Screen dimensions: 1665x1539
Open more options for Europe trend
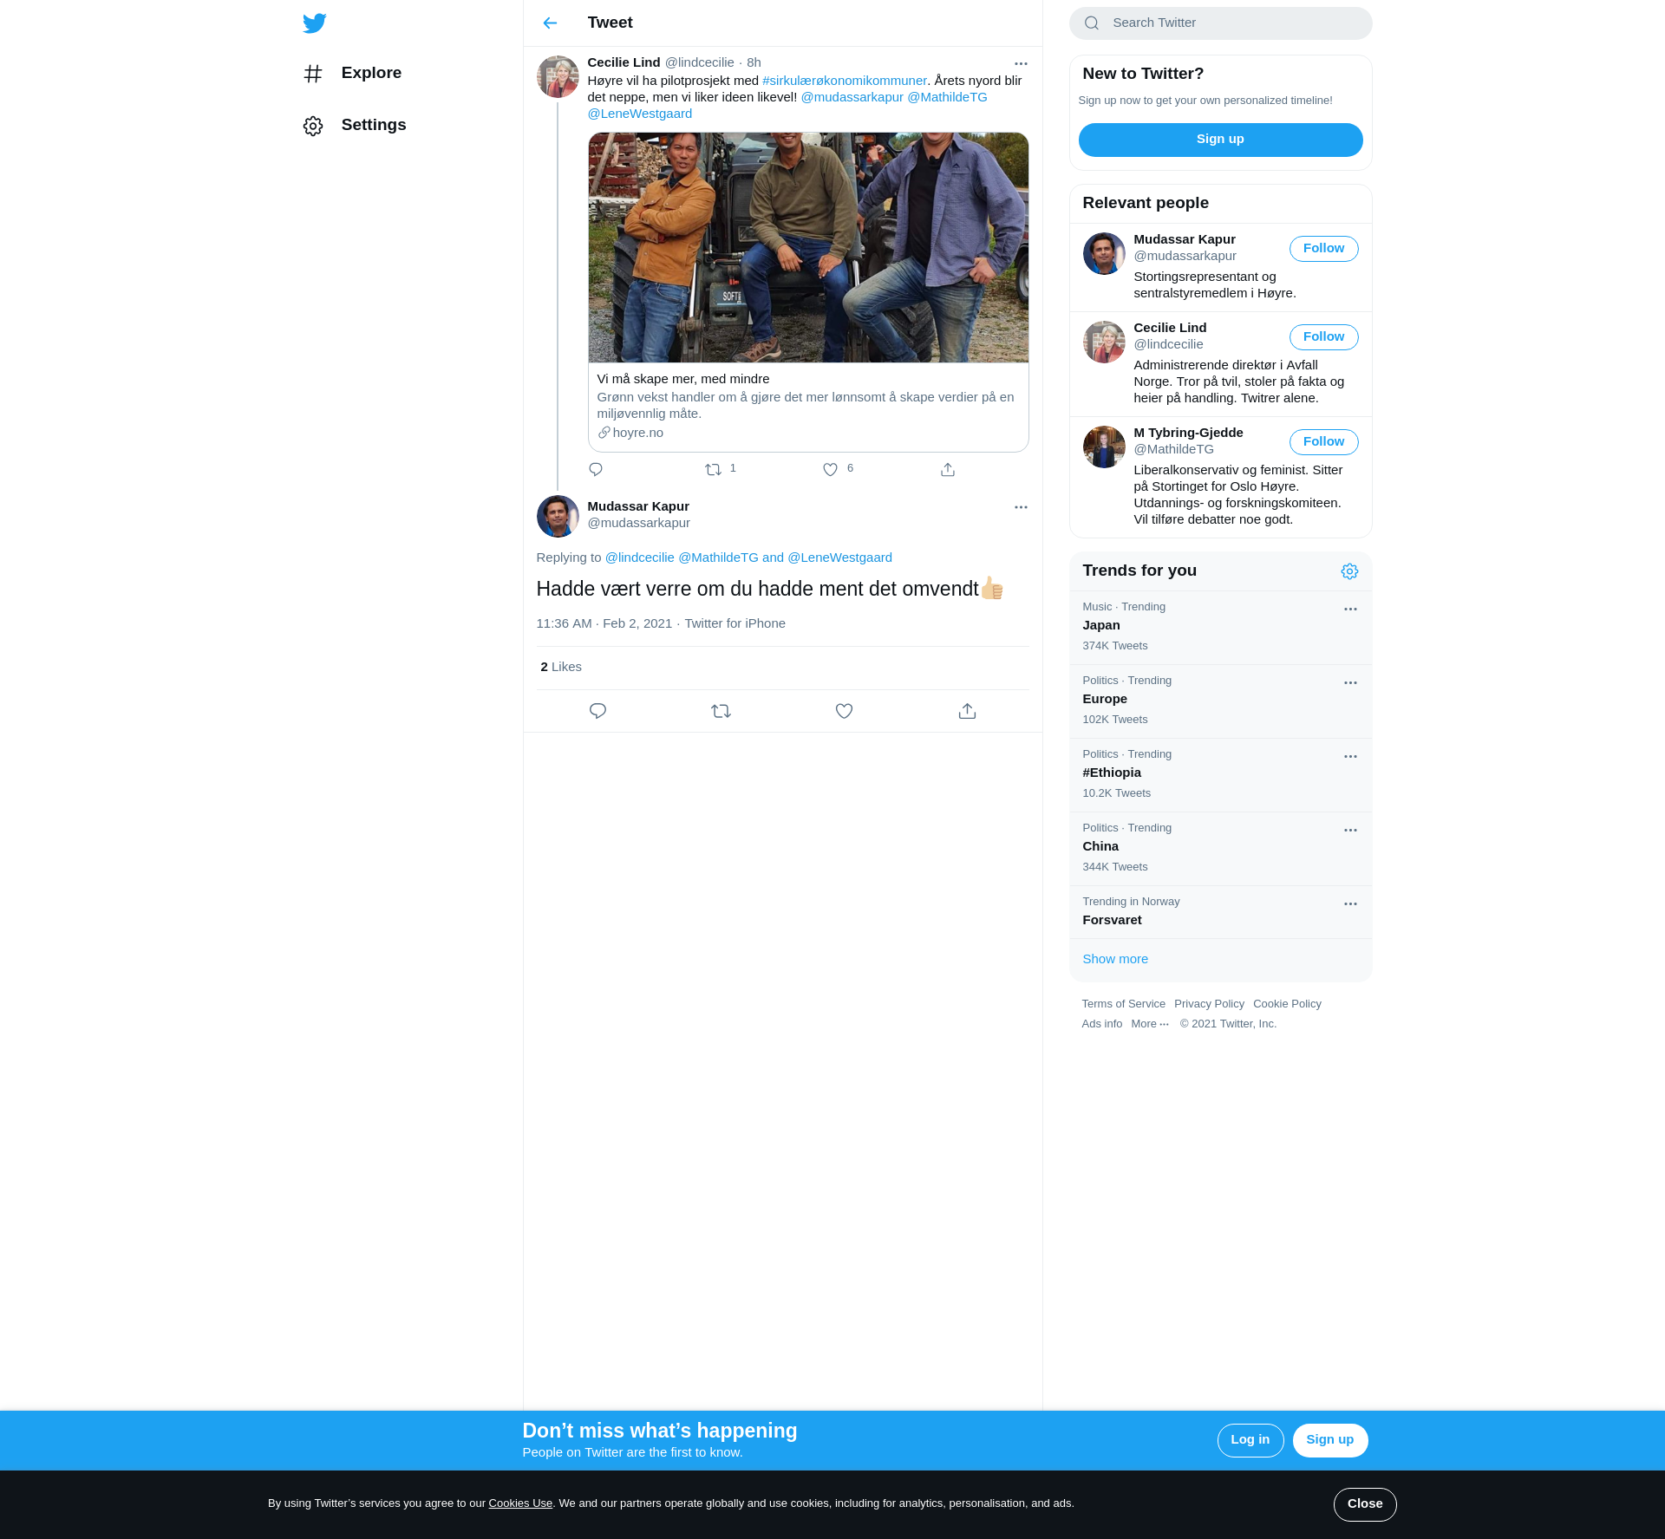pos(1350,683)
